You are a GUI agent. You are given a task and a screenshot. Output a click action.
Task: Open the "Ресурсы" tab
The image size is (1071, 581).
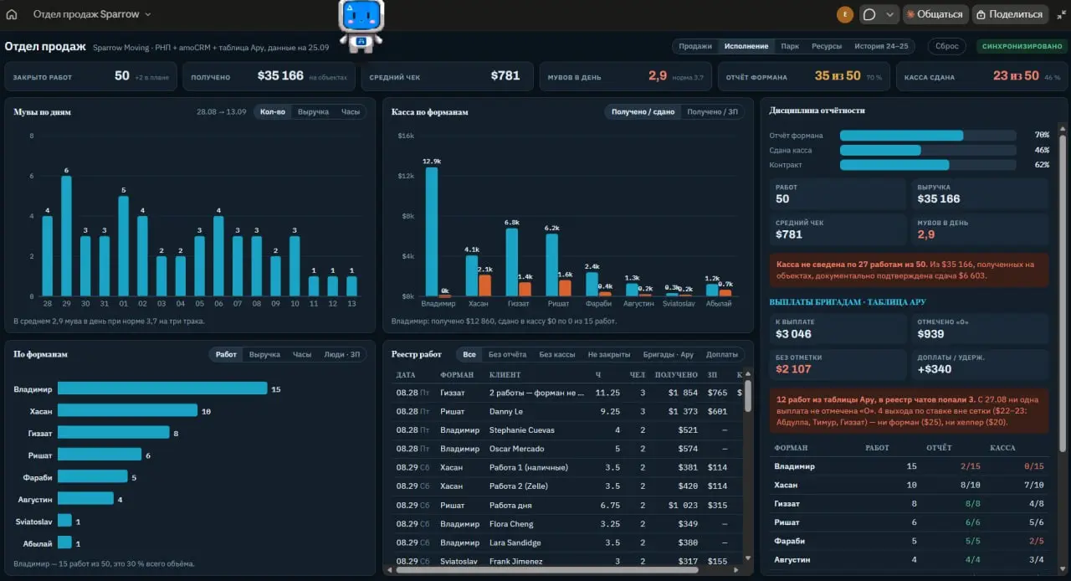(x=827, y=47)
